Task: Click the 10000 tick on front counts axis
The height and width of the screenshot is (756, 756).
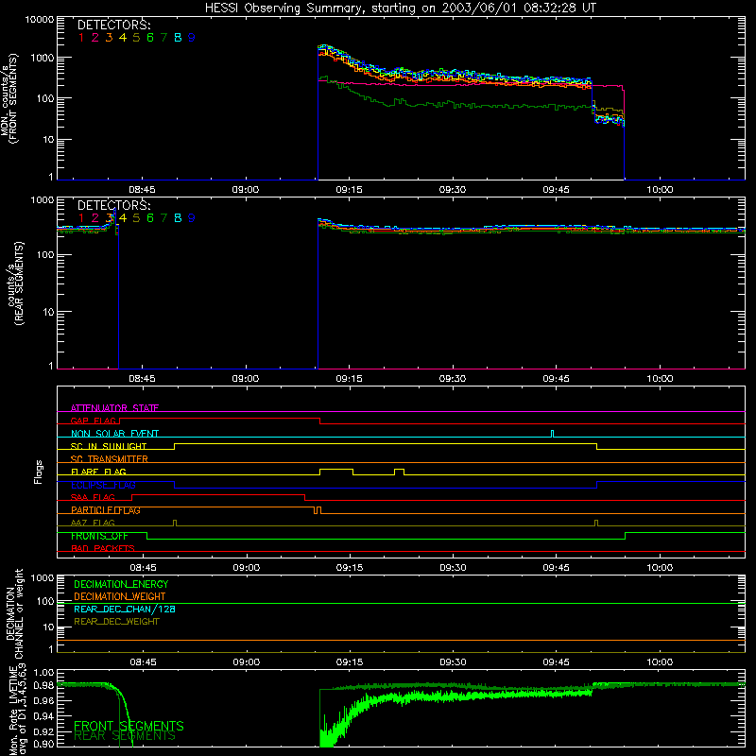Action: (40, 19)
